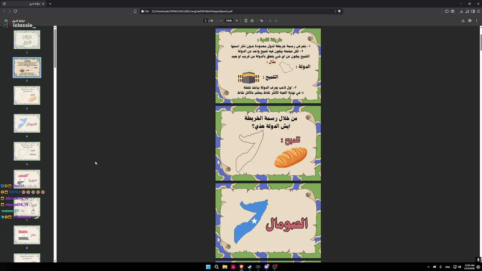The image size is (482, 271).
Task: Open the Windows Start menu
Action: click(208, 267)
